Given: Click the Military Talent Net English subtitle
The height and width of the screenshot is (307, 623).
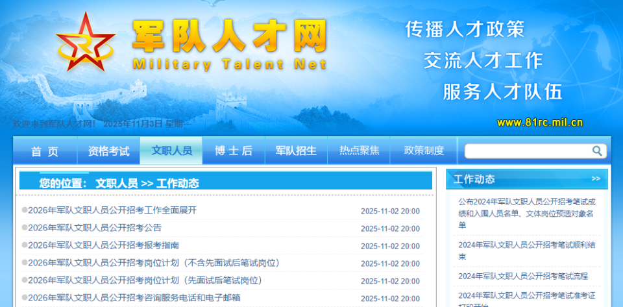Looking at the screenshot, I should point(229,64).
